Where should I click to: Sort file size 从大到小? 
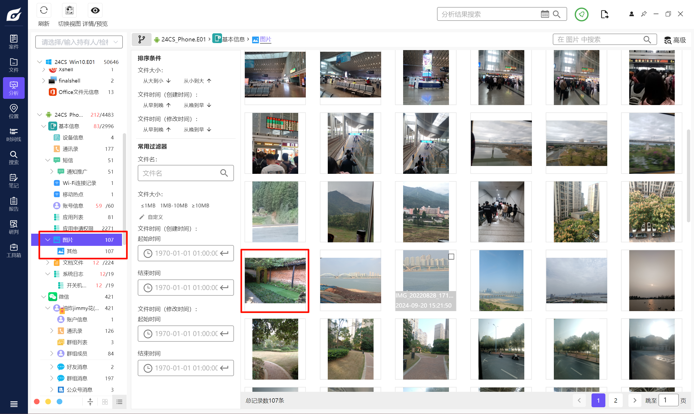[x=157, y=81]
